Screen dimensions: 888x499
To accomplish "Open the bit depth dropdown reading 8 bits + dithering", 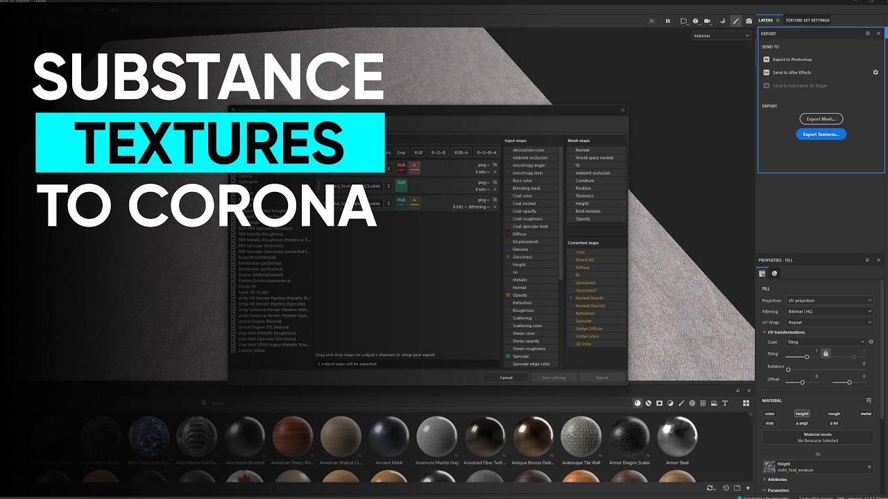I will [471, 207].
